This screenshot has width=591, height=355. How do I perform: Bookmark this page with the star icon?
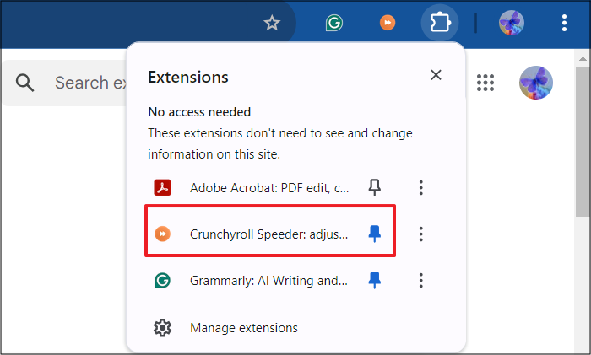[x=272, y=23]
